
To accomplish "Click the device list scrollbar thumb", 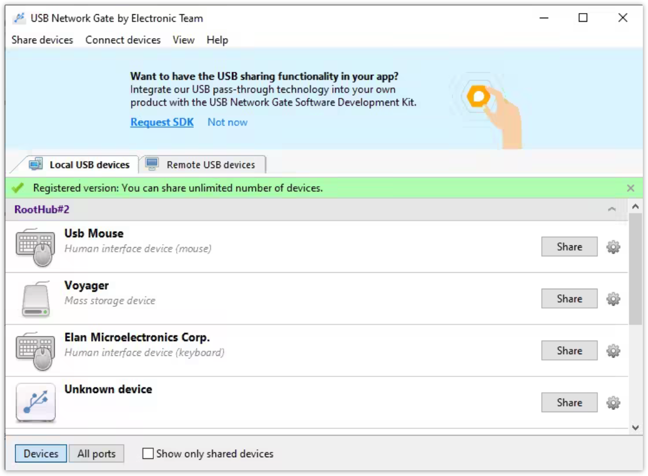I will 635,268.
